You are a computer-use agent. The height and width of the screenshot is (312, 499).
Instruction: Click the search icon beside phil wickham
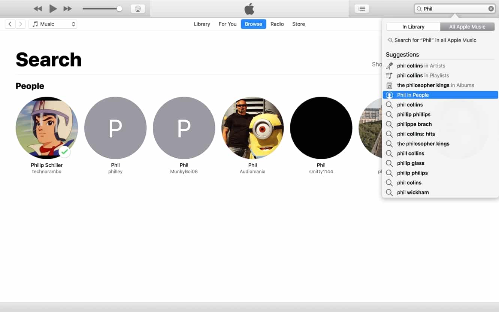click(389, 192)
